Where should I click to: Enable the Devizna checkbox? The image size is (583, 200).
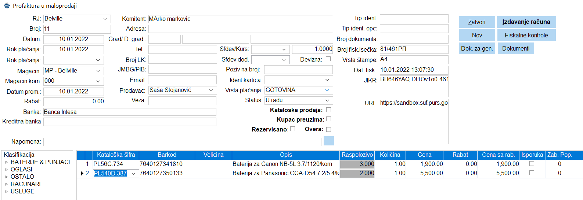(328, 59)
